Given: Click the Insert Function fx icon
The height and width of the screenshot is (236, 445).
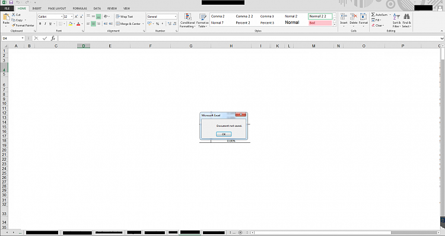Looking at the screenshot, I should 53,39.
